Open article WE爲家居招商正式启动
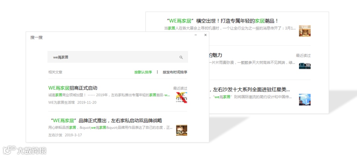 73,88
